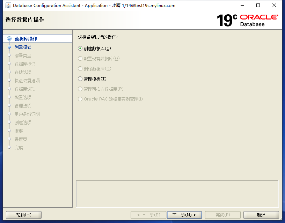
Task: Click the step indicator dot beside 概要
Action: click(x=10, y=131)
